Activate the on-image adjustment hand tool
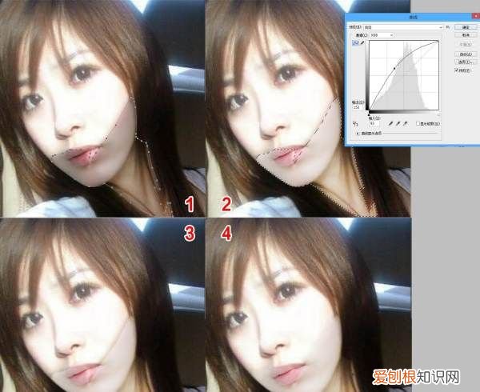Screen dimensions: 480x392 click(355, 125)
